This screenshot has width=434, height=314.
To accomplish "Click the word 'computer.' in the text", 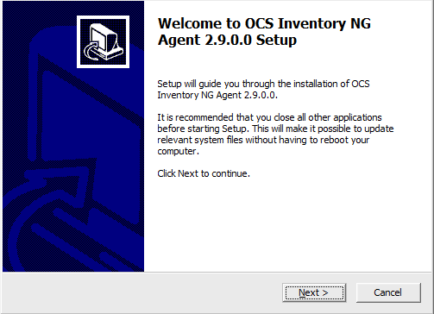I will click(178, 151).
